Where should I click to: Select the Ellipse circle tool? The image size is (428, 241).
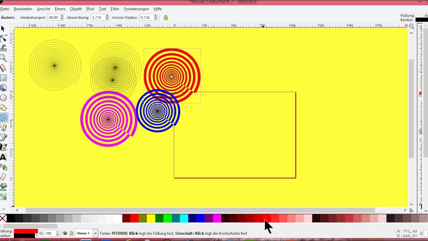tap(3, 98)
